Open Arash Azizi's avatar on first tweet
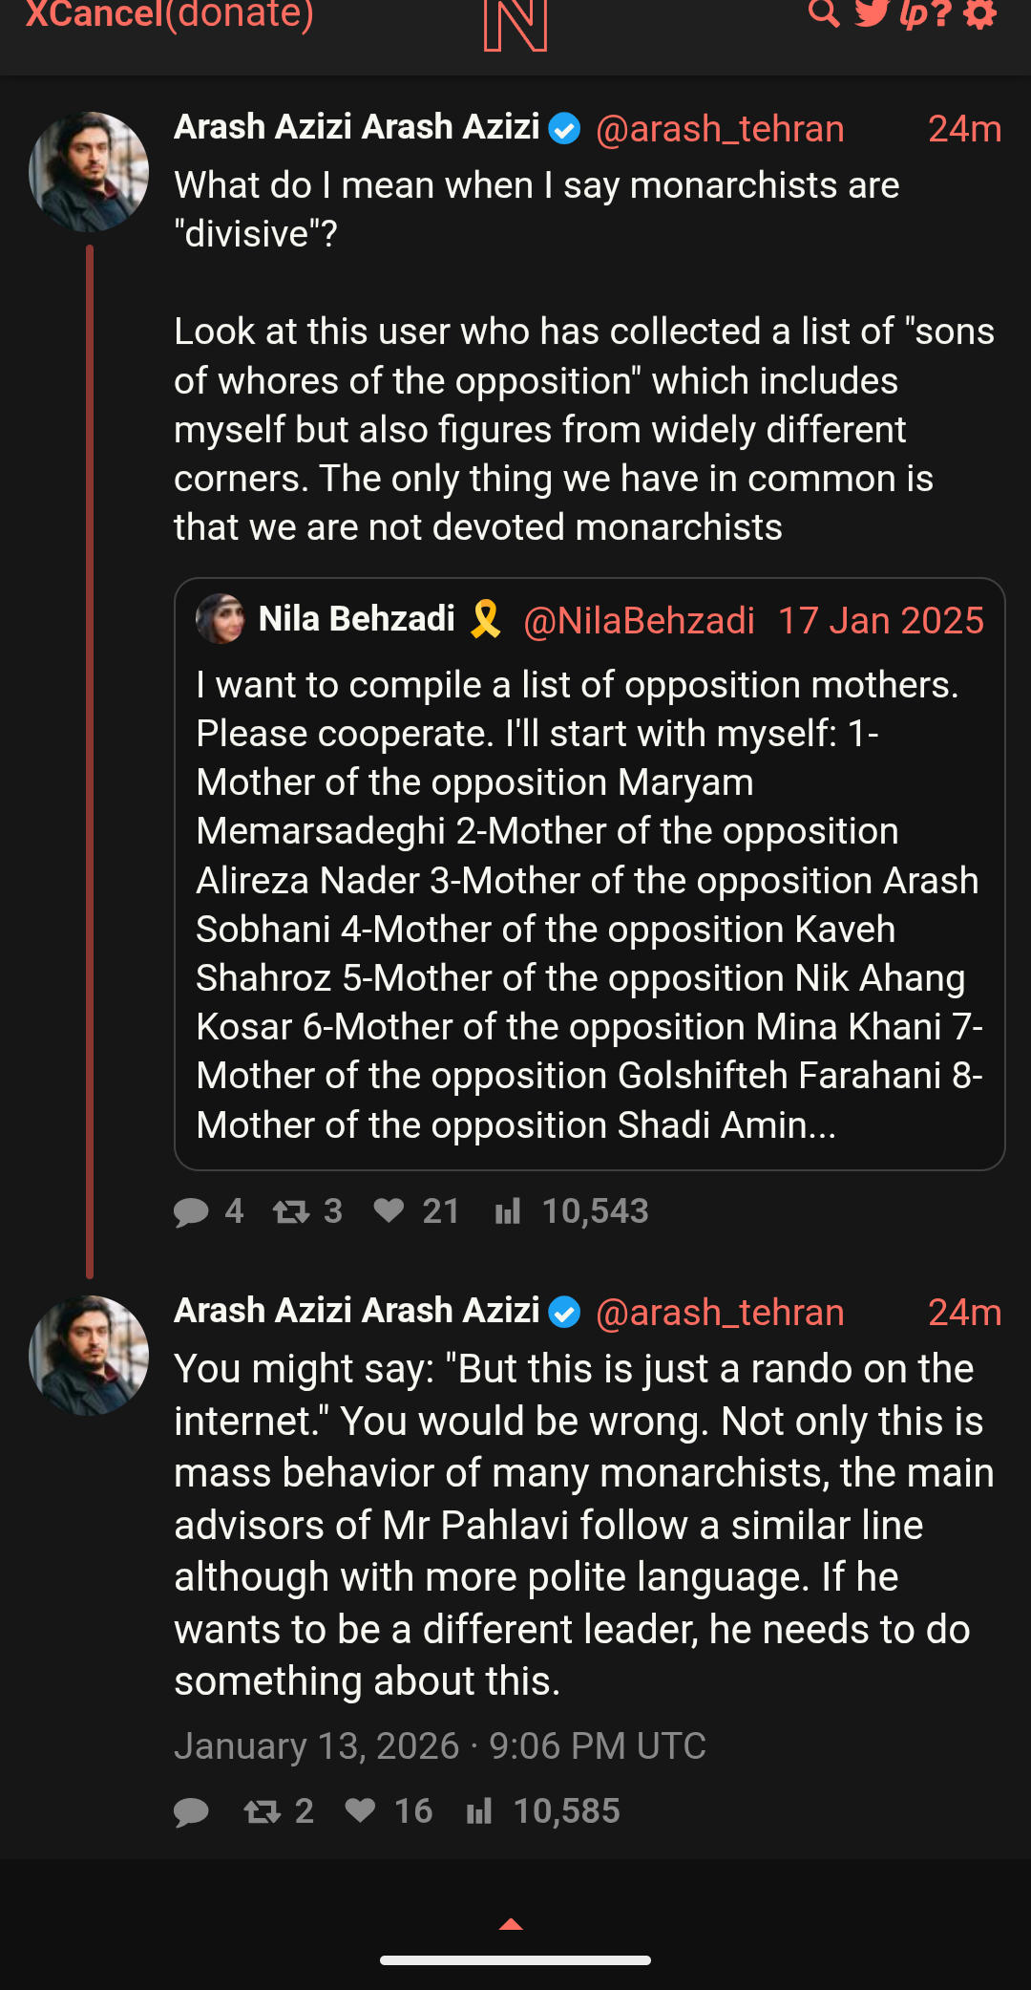 tap(89, 172)
